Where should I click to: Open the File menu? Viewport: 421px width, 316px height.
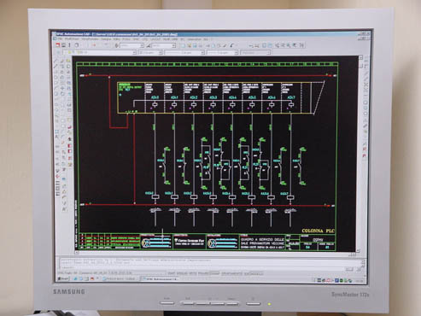pyautogui.click(x=60, y=39)
